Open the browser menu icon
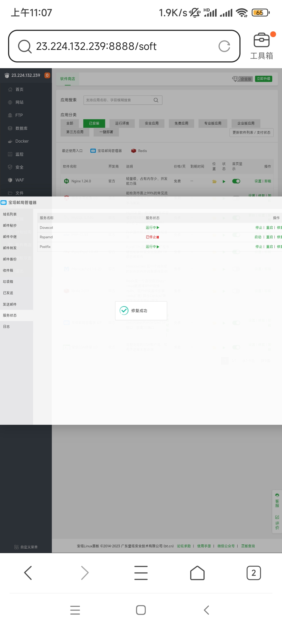This screenshot has width=282, height=627. point(141,573)
